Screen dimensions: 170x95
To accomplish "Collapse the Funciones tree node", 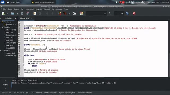I will point(1,22).
